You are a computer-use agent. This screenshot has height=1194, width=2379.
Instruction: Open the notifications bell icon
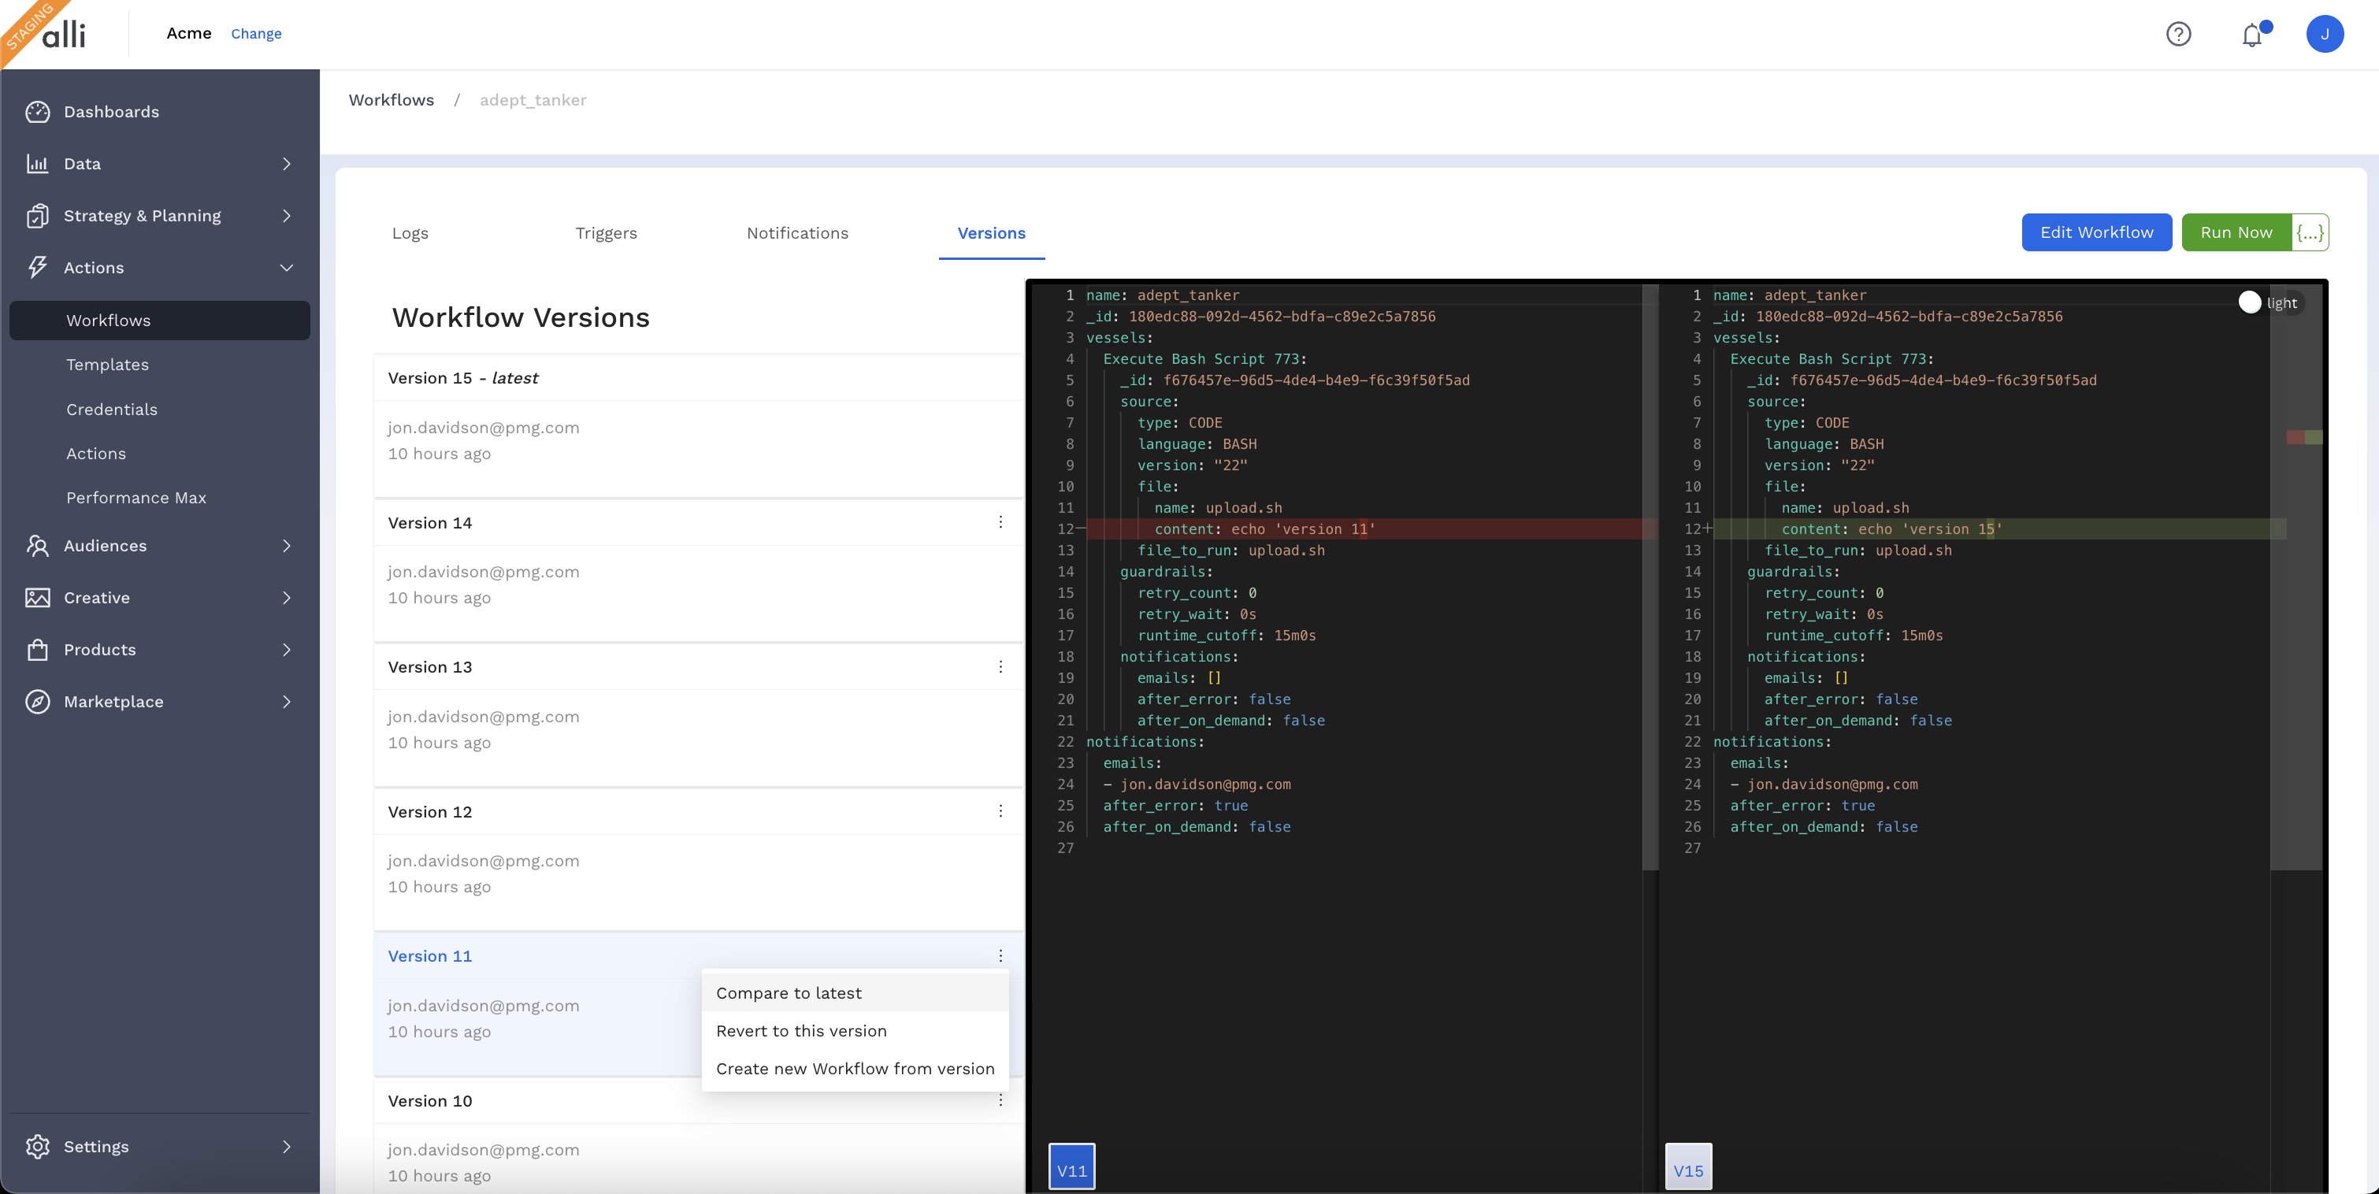point(2251,34)
